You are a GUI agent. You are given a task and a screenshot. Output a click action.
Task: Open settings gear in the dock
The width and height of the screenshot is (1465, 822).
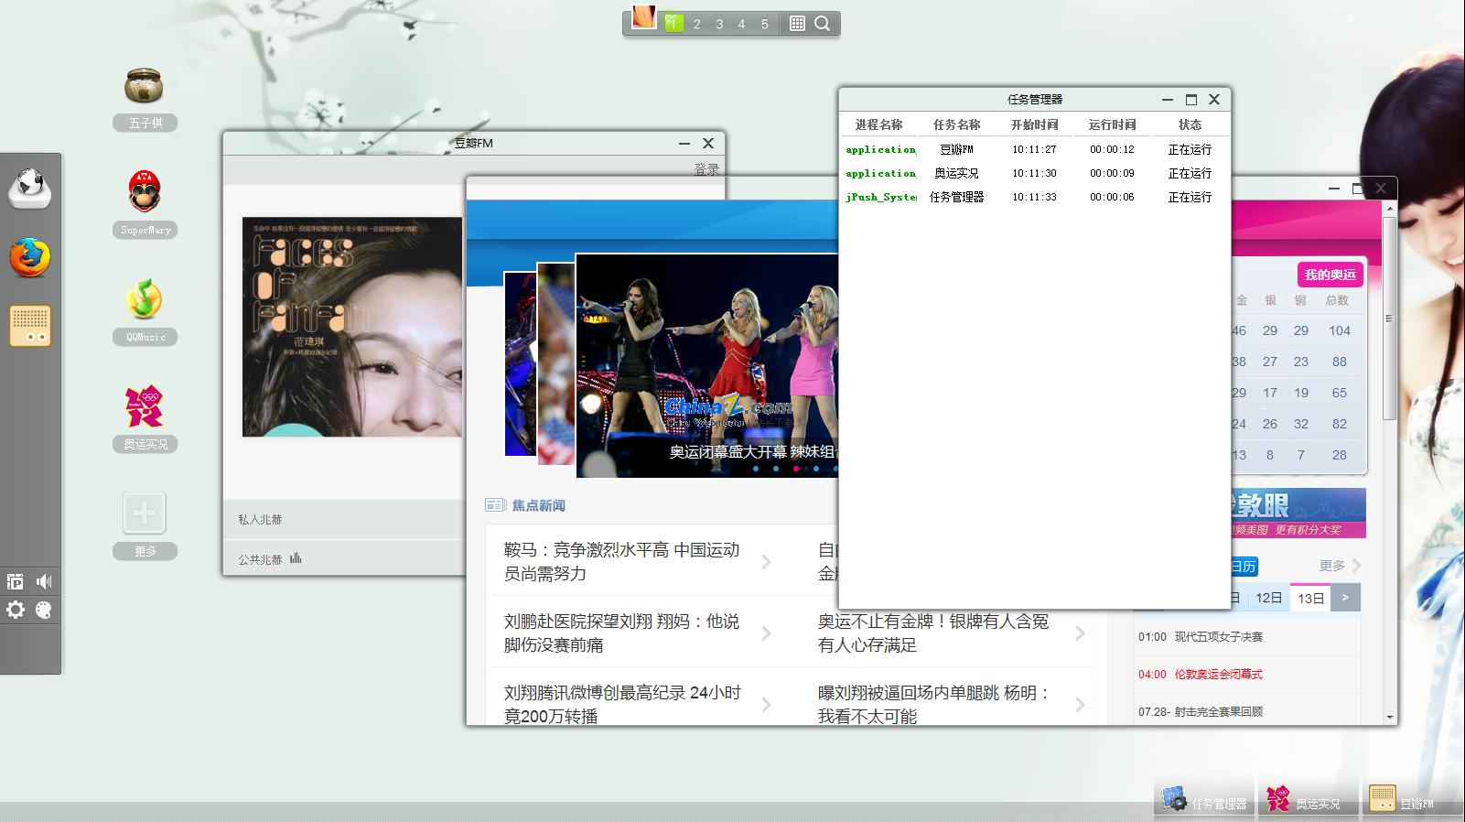pyautogui.click(x=16, y=611)
